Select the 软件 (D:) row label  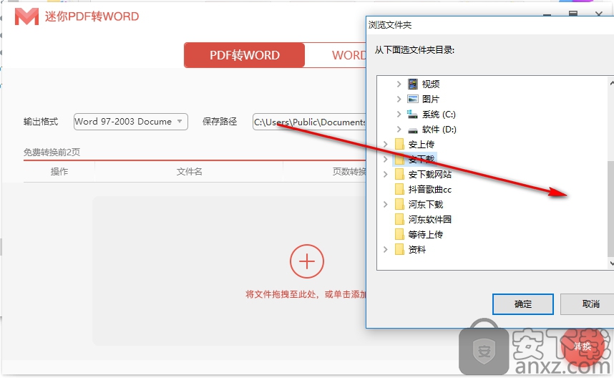click(x=439, y=129)
